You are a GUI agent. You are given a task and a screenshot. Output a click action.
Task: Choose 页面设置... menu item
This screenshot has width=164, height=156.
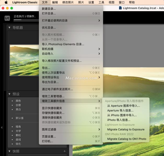tap(71, 136)
